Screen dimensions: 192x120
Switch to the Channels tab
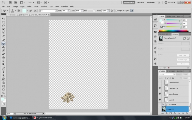click(x=171, y=71)
